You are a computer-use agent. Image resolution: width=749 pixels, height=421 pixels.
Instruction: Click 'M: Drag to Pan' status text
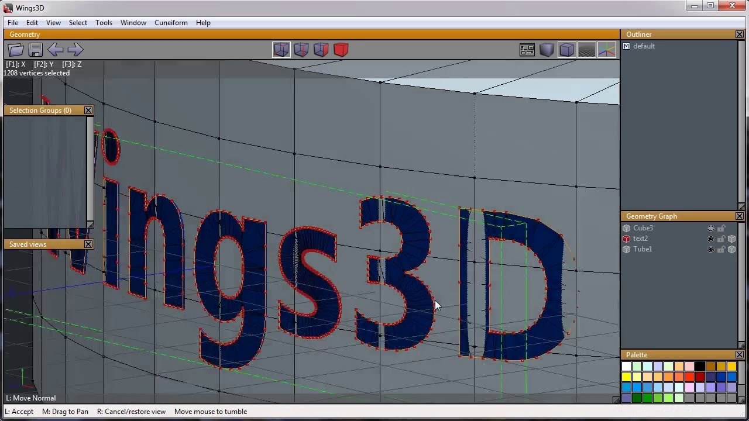pyautogui.click(x=65, y=412)
